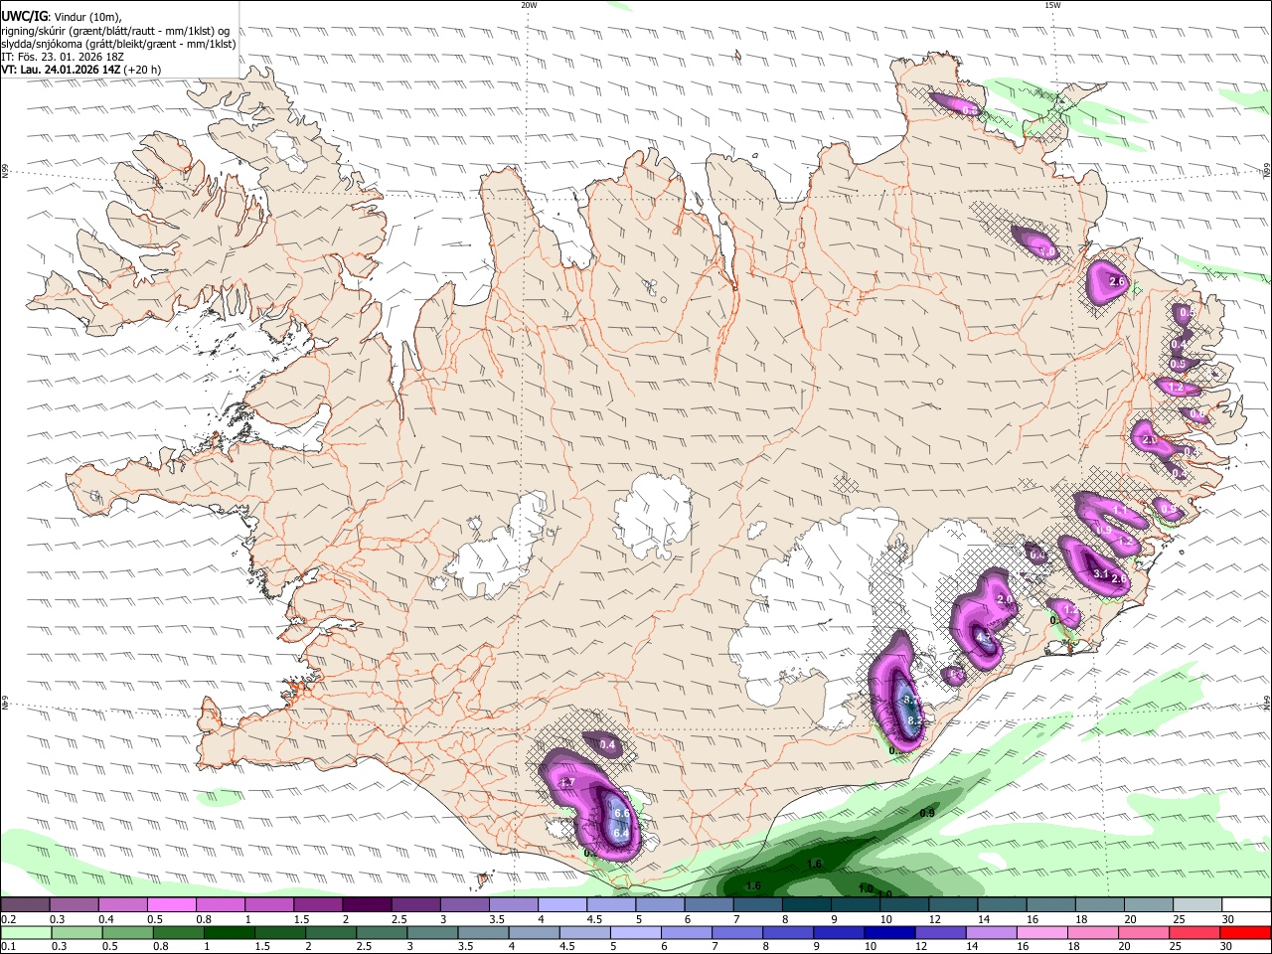Click the 30 white swatch, upper legend
This screenshot has height=954, width=1272.
pos(1245,905)
